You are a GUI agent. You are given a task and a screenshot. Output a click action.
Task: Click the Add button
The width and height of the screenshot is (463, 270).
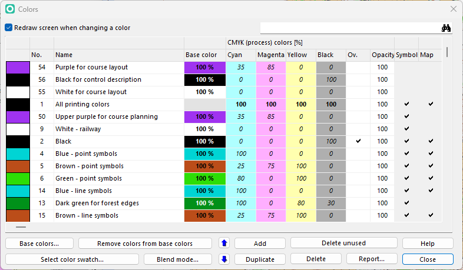tap(260, 244)
